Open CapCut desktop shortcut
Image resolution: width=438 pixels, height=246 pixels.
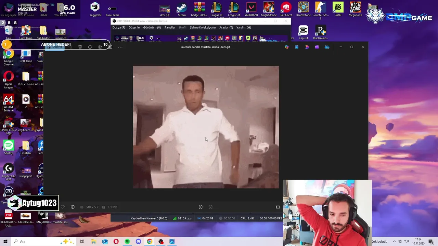tap(303, 33)
